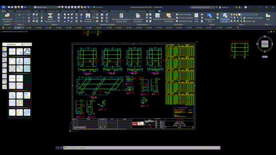
Task: Click the Save icon in quick access toolbar
Action: [x=16, y=7]
